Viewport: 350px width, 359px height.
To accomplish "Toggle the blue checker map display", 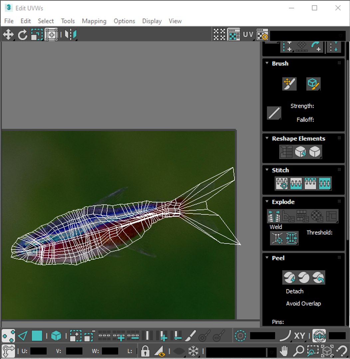I will pos(234,35).
